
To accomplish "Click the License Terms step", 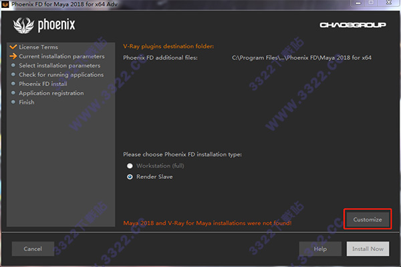I will (x=38, y=47).
